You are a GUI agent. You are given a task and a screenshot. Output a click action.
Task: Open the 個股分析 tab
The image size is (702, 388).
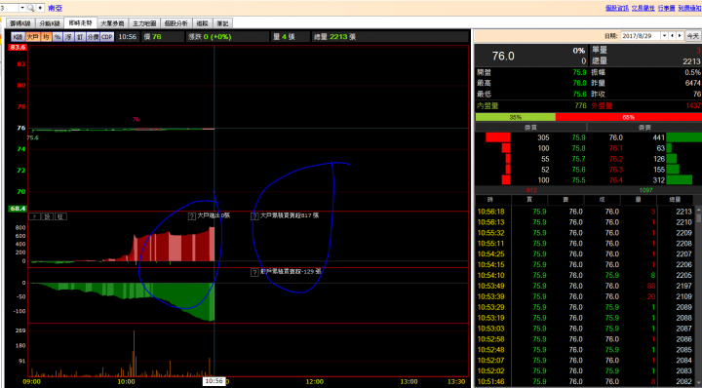(176, 23)
